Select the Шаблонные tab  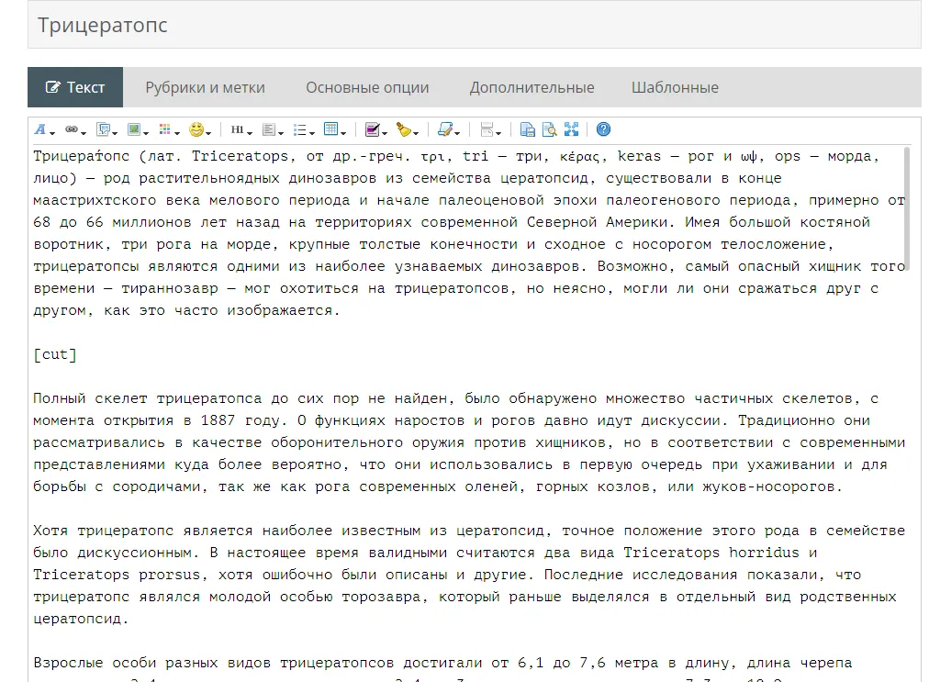click(x=675, y=87)
